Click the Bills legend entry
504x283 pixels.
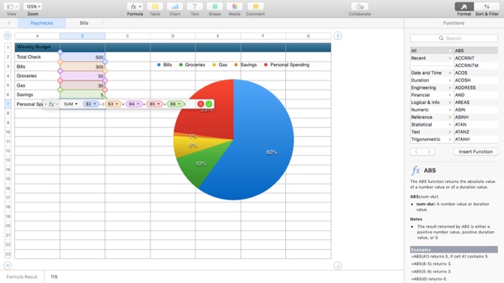point(165,65)
